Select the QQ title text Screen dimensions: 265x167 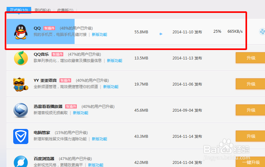click(x=37, y=28)
